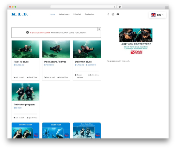Click the browser reload icon
176x149 pixels.
(114, 7)
